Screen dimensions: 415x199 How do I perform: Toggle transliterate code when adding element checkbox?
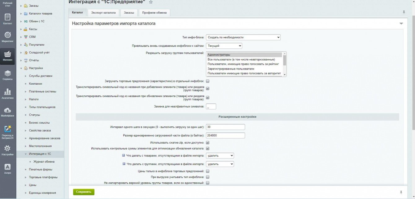[x=208, y=89]
